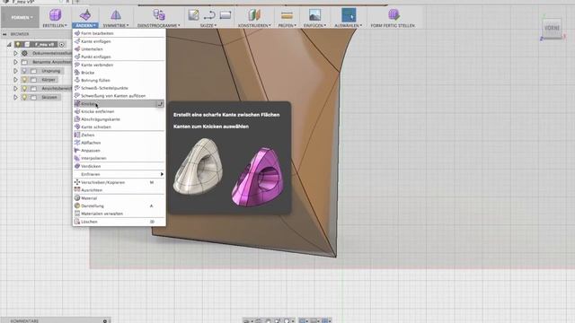Click the Erstellen box icon in toolbar
This screenshot has height=323, width=575.
pos(56,15)
